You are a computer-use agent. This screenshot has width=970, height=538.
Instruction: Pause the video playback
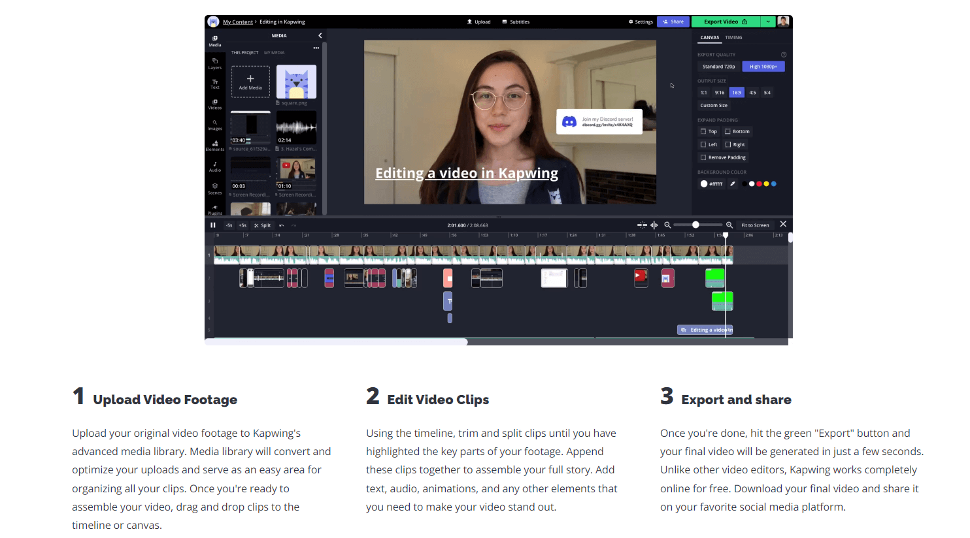pos(212,225)
